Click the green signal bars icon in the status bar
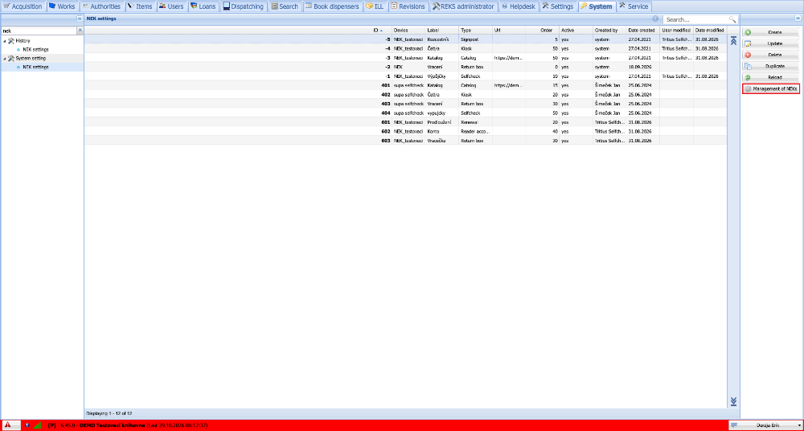The height and width of the screenshot is (431, 804). [x=38, y=425]
